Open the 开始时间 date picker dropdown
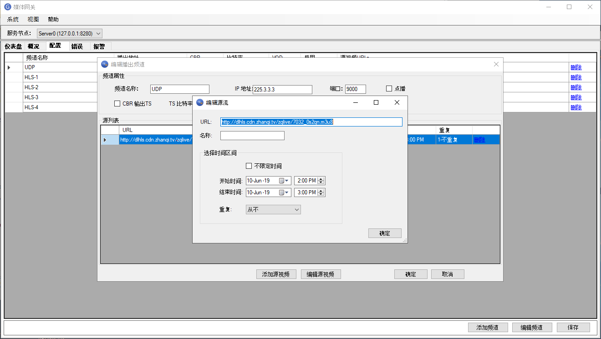This screenshot has width=601, height=339. tap(287, 180)
